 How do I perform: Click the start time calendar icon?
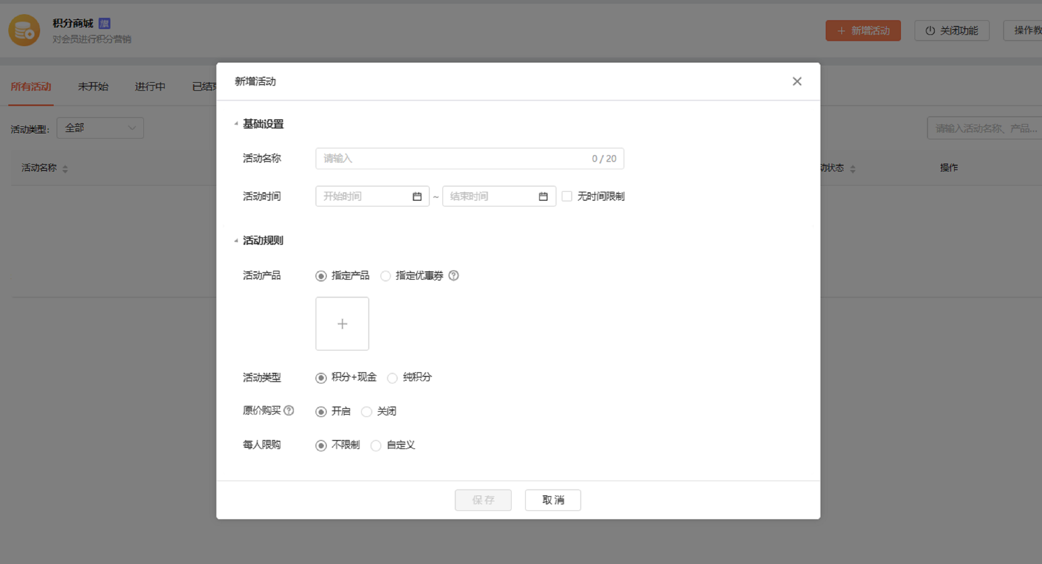417,196
